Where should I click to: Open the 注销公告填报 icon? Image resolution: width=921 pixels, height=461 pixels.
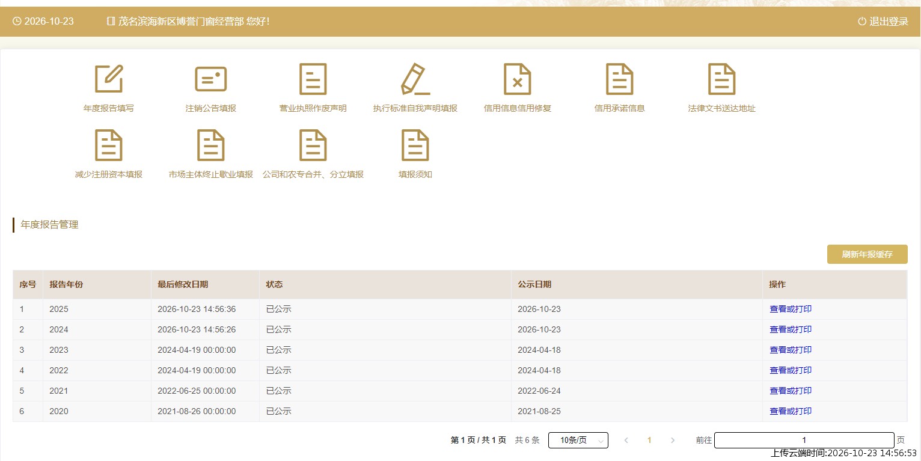pyautogui.click(x=211, y=79)
